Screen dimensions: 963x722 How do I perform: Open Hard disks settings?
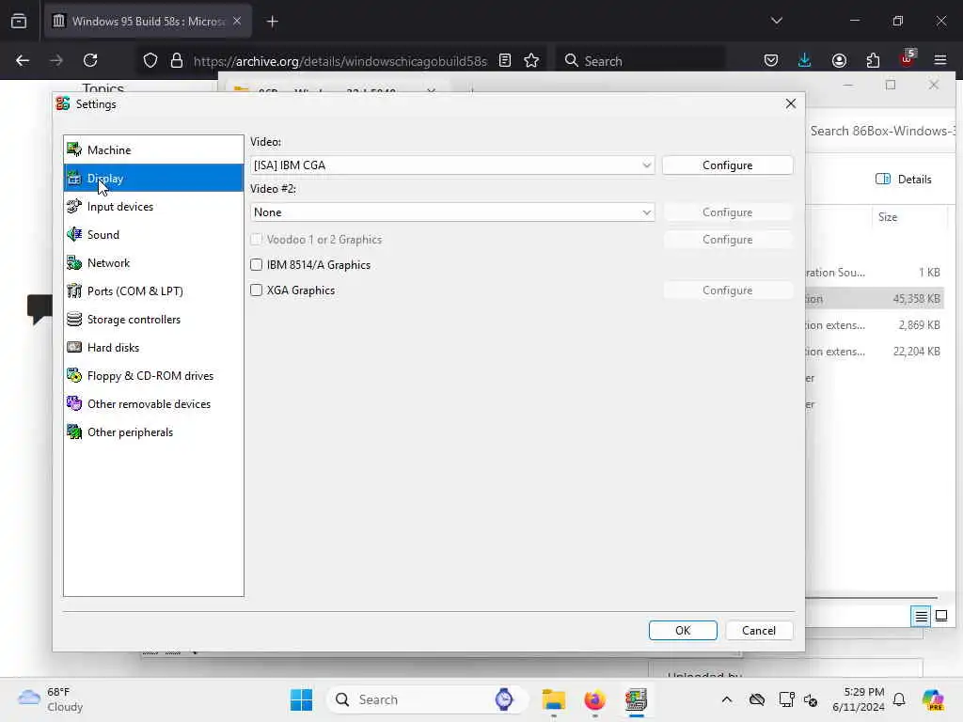(153, 348)
